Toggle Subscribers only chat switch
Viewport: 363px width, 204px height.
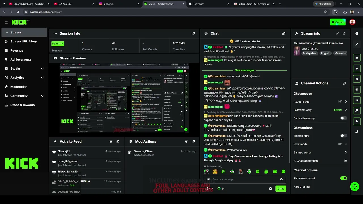(x=343, y=118)
